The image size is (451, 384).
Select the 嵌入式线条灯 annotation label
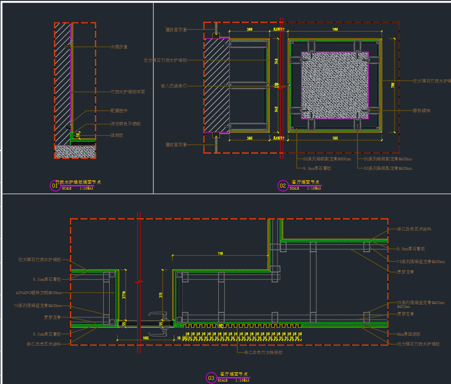[174, 86]
